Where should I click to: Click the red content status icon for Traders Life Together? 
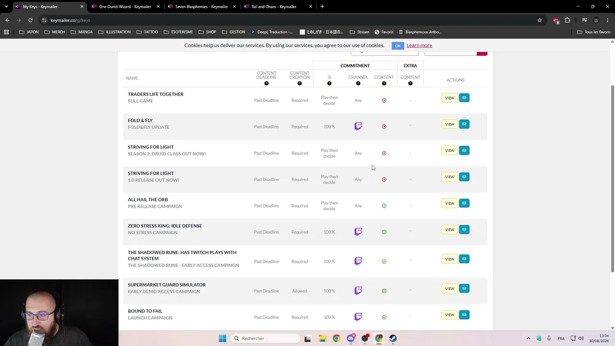pos(384,100)
